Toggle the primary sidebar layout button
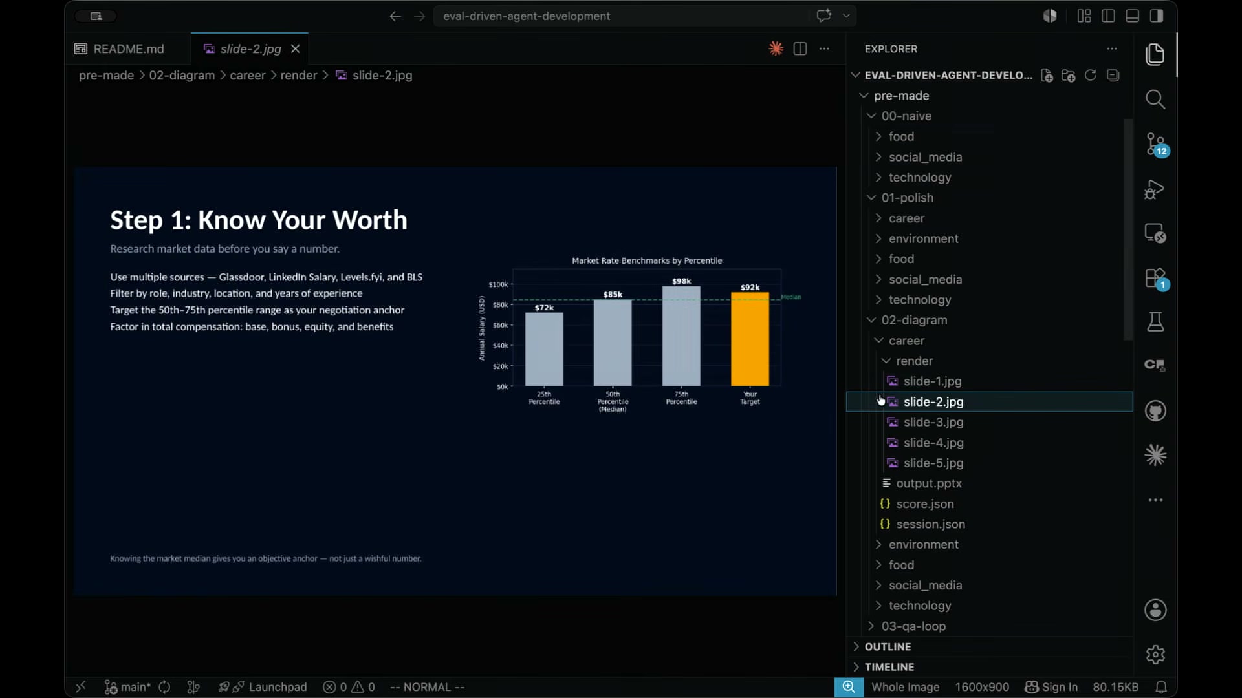 [x=1108, y=16]
